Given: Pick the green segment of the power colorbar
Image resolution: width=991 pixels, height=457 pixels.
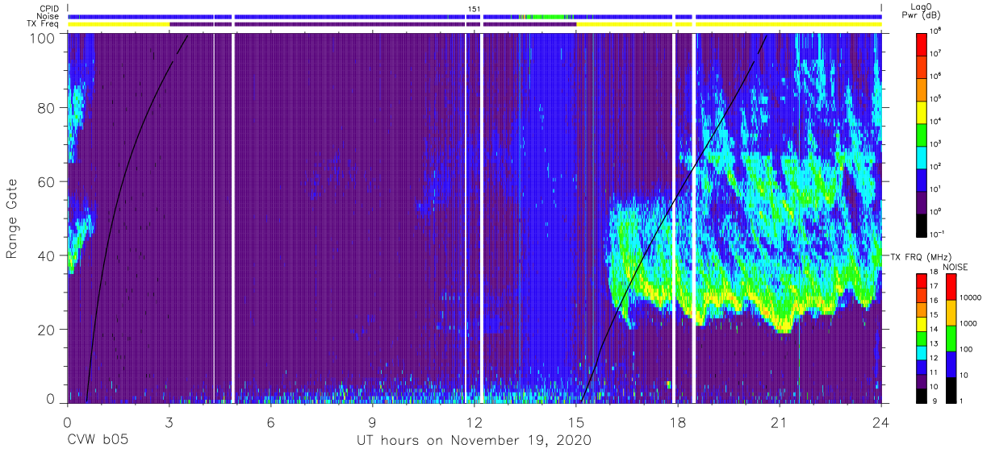Looking at the screenshot, I should click(923, 134).
